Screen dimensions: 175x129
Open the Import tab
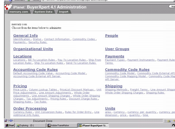(x=64, y=12)
